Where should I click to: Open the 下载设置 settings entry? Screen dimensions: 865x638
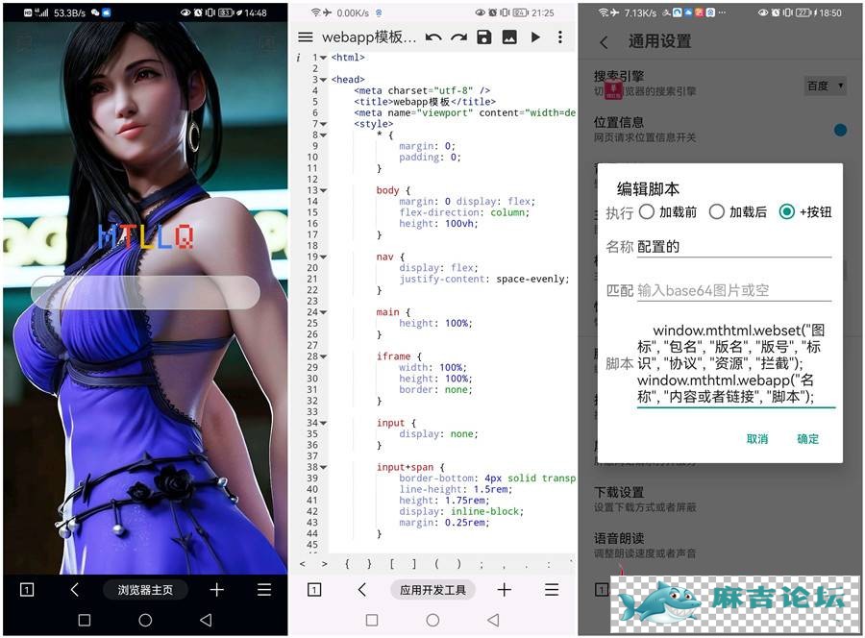click(646, 499)
